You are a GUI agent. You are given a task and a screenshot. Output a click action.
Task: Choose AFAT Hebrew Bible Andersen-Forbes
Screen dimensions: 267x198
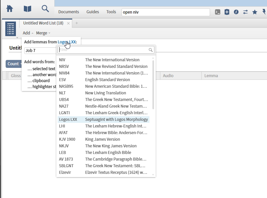click(x=104, y=133)
